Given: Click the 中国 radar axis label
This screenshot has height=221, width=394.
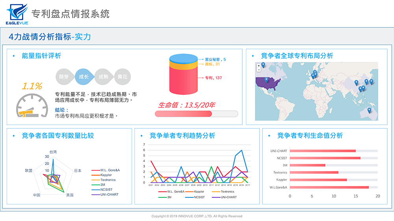Looking at the screenshot, I should point(36,195).
